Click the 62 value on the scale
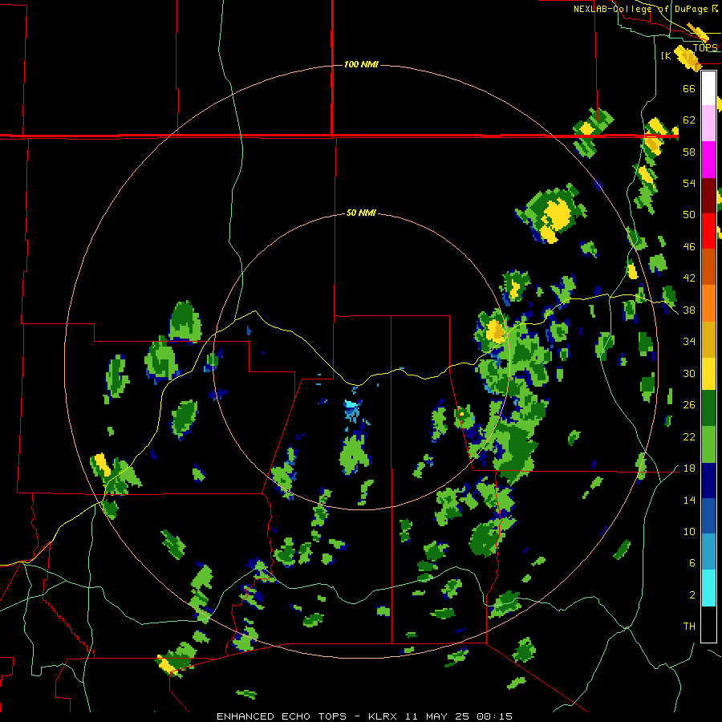Screen dimensions: 722x722 tap(689, 120)
